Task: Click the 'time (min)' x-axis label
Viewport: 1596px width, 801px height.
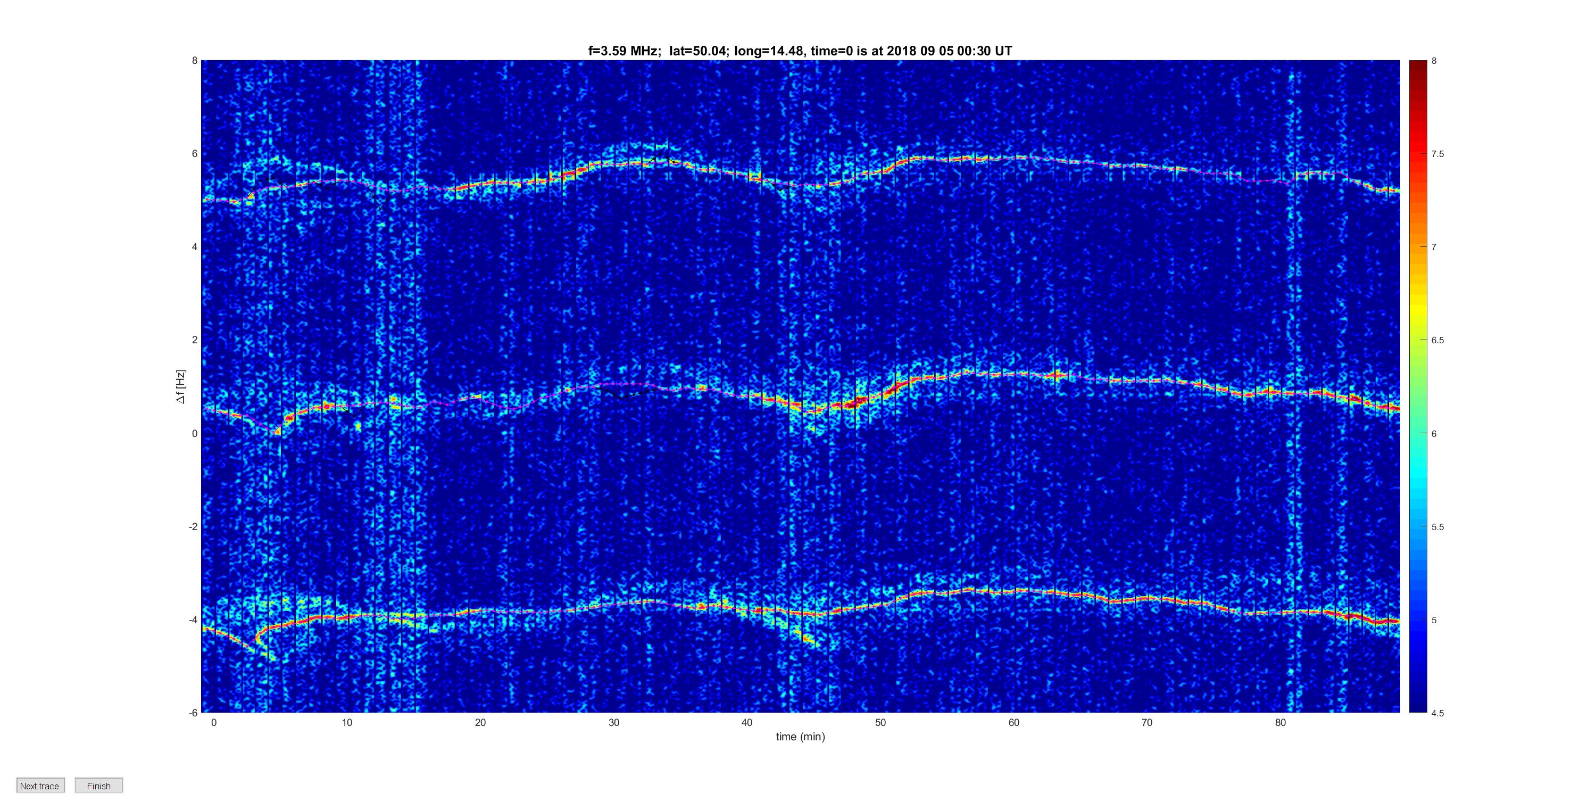Action: 801,737
